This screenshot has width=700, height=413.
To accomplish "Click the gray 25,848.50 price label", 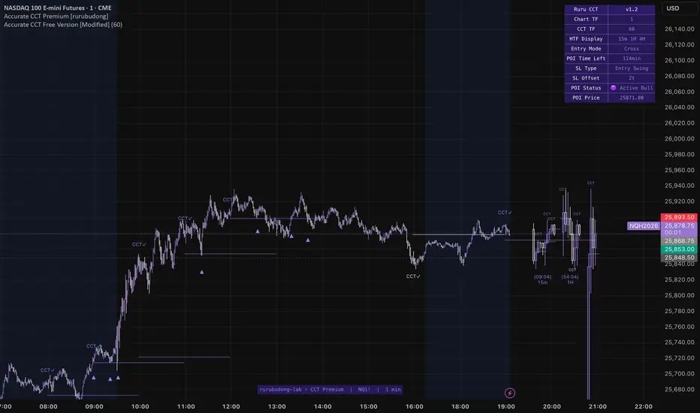I will point(679,258).
